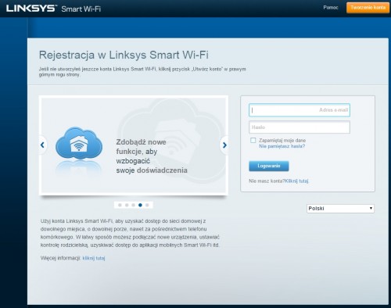Select the third carousel dot

[x=134, y=205]
